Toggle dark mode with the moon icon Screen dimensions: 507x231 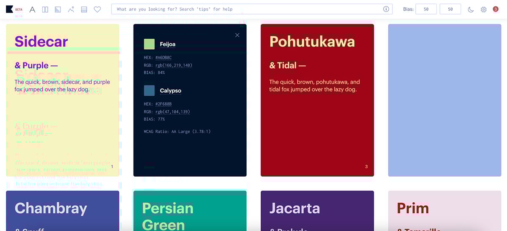[471, 9]
